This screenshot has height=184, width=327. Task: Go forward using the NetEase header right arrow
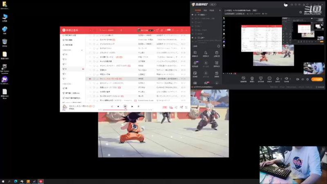click(x=95, y=30)
